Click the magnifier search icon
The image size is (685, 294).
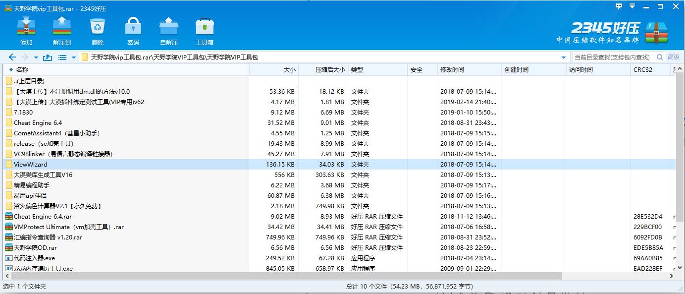(x=660, y=58)
